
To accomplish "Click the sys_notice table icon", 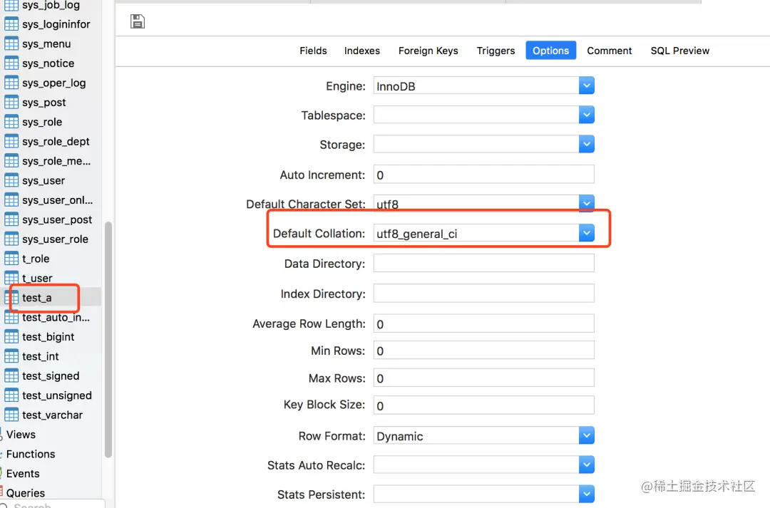I will (11, 63).
